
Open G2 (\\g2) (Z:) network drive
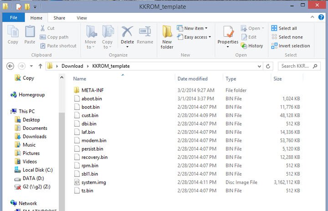coord(36,186)
